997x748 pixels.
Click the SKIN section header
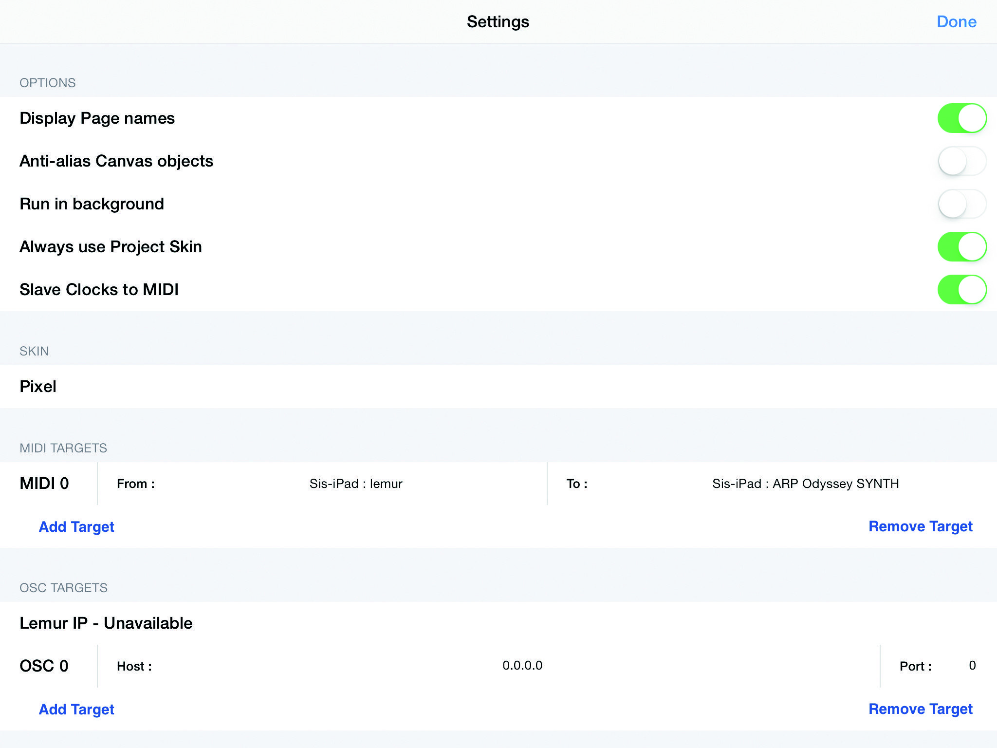[34, 351]
